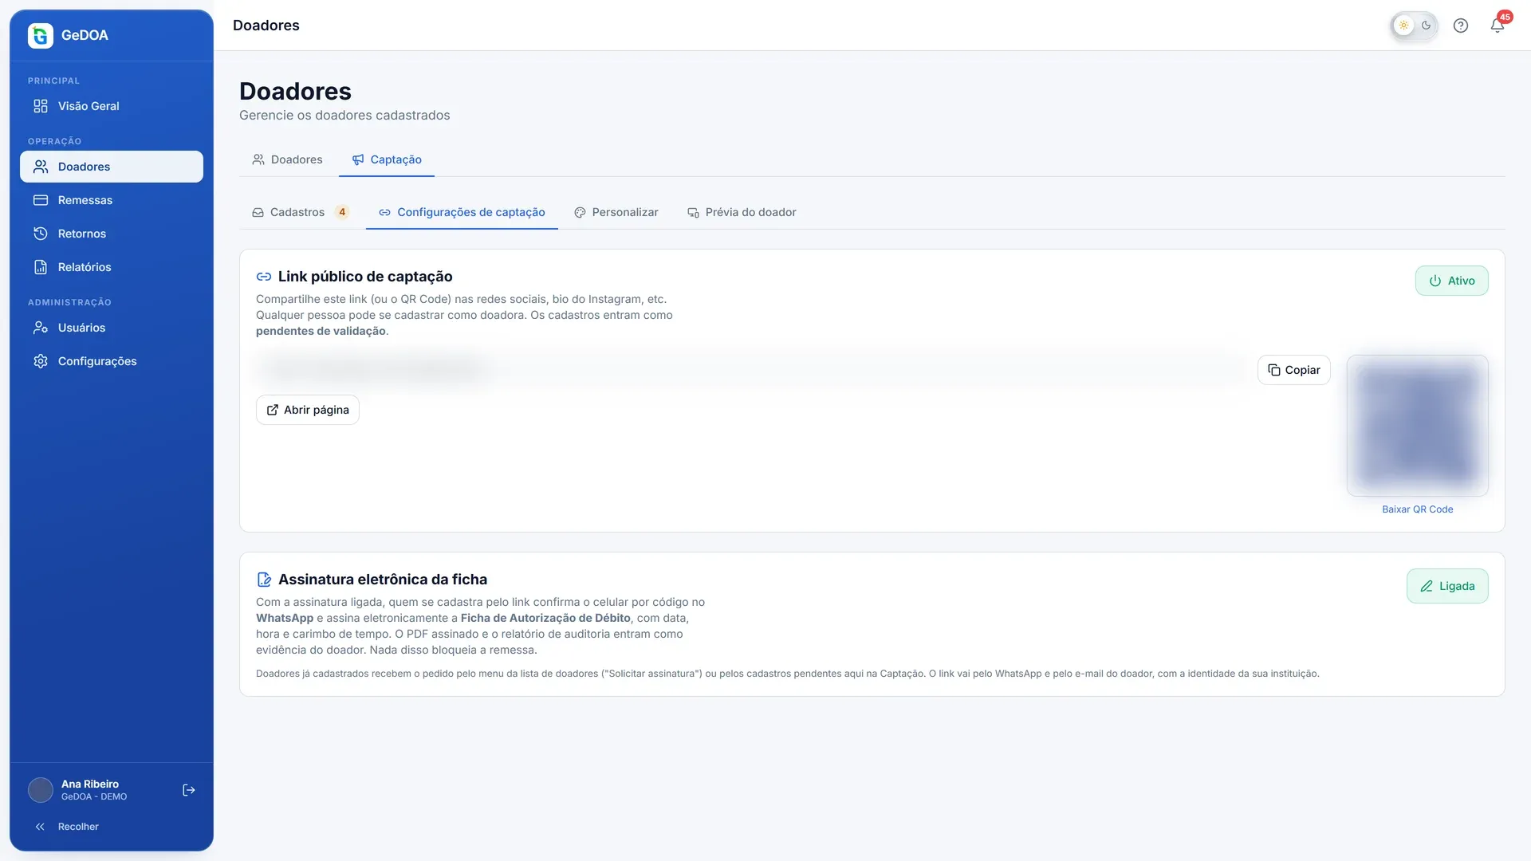The height and width of the screenshot is (861, 1531).
Task: Open the Cadastros sub-tab
Action: pyautogui.click(x=301, y=212)
